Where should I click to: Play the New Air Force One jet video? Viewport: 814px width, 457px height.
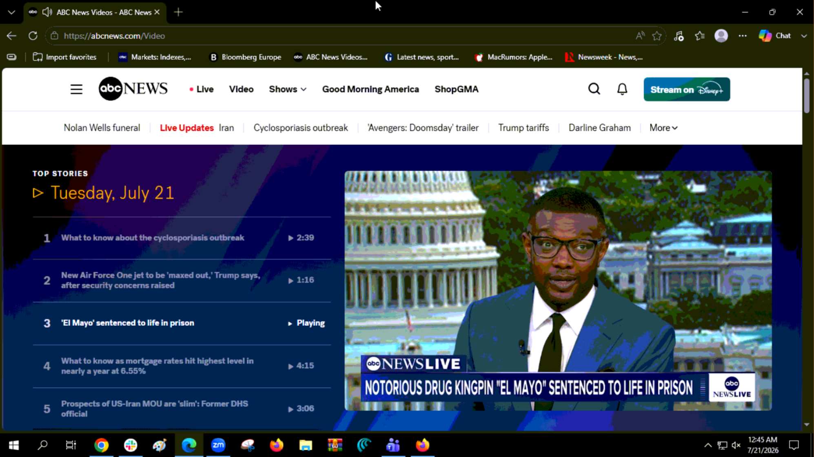click(x=182, y=280)
